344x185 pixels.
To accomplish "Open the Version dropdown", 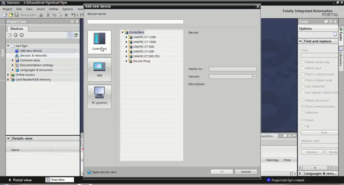I will point(254,76).
